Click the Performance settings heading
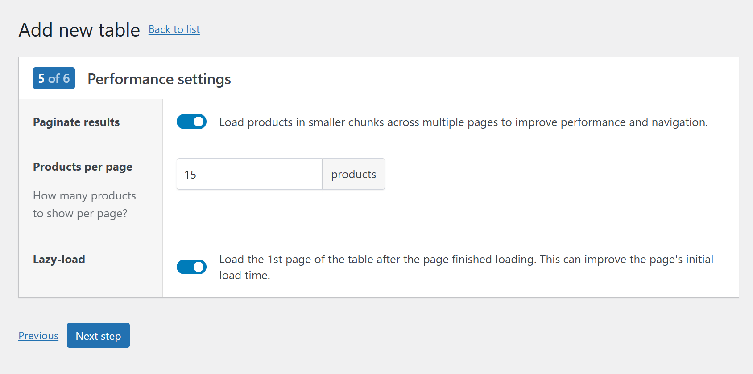 tap(159, 79)
